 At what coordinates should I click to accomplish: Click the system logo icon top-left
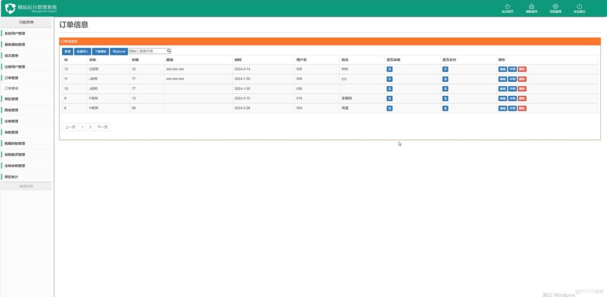pos(9,7)
